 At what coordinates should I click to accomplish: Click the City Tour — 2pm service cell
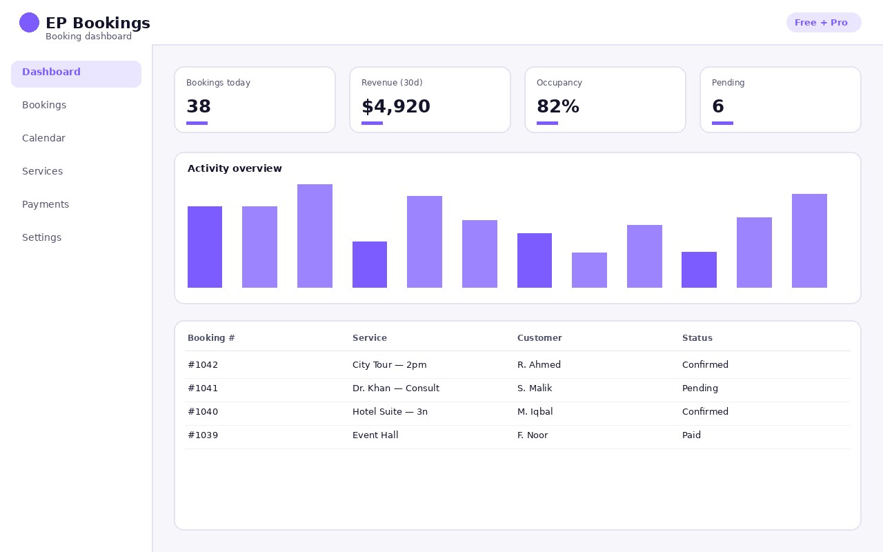(x=390, y=365)
